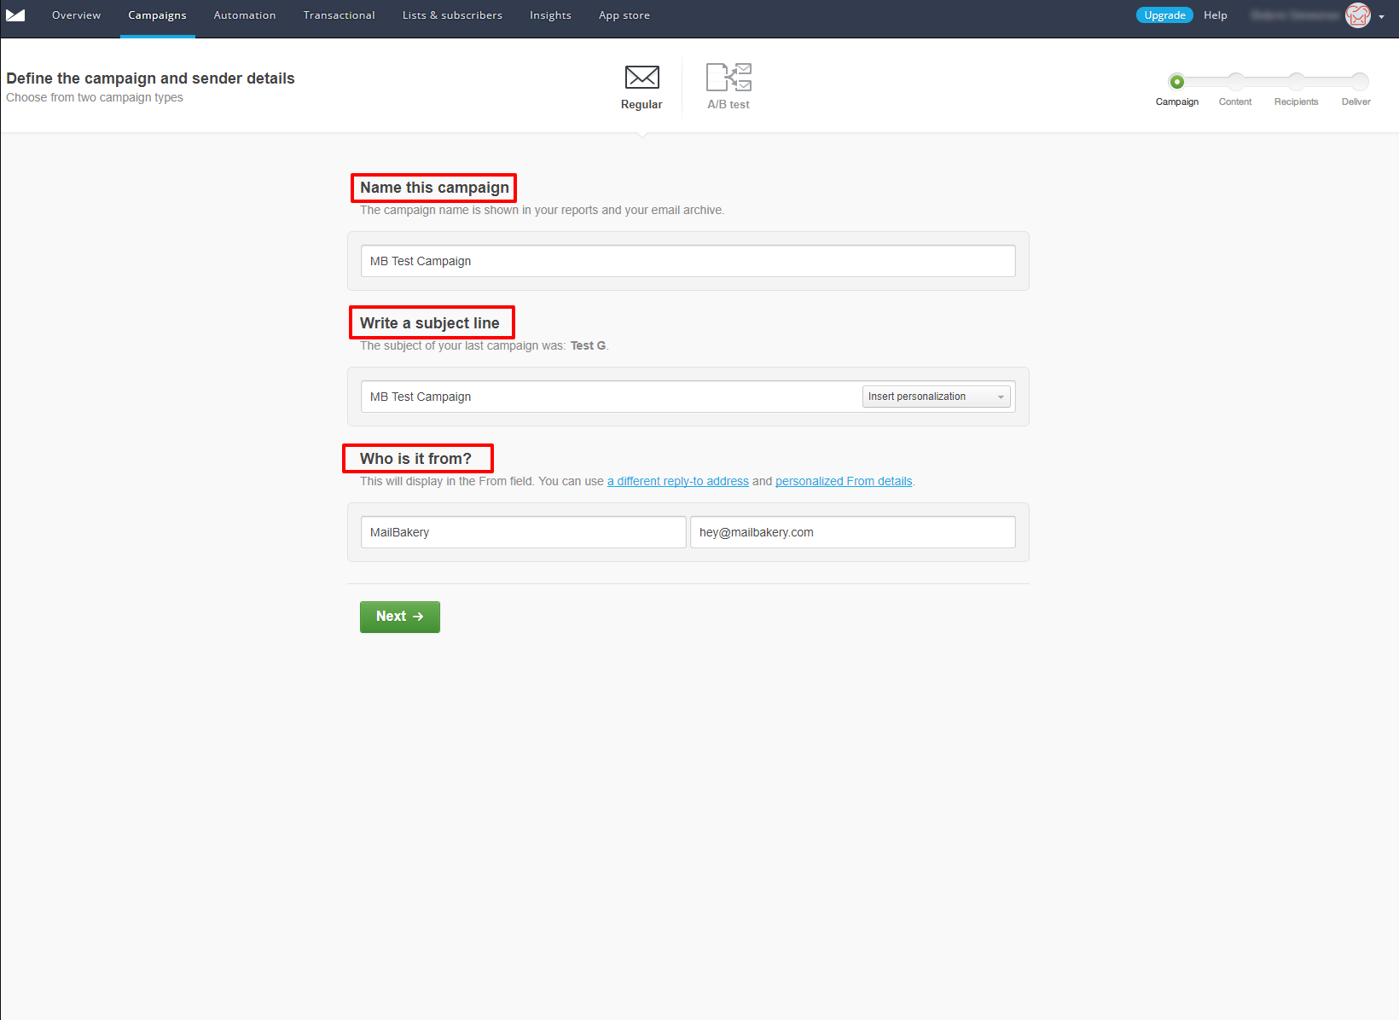Open the Insights section

(550, 15)
